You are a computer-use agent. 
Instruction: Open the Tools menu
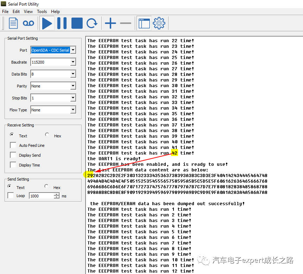(42, 12)
